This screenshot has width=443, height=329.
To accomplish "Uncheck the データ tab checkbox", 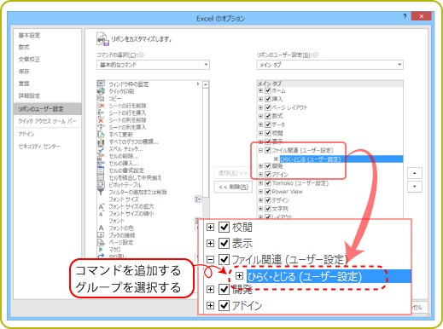I will click(x=267, y=124).
